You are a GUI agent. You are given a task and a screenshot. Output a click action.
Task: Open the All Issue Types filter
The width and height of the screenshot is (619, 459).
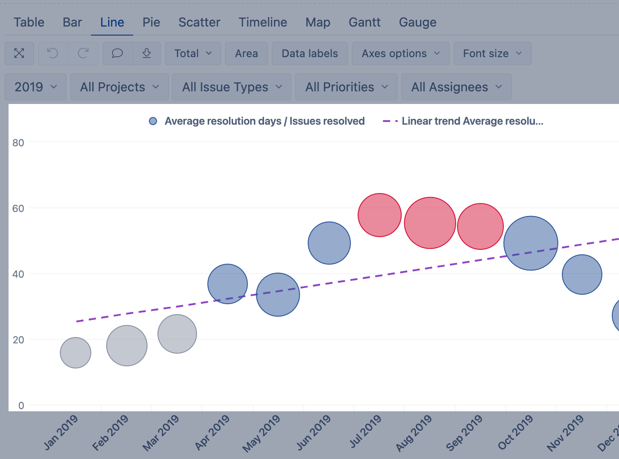(x=232, y=87)
